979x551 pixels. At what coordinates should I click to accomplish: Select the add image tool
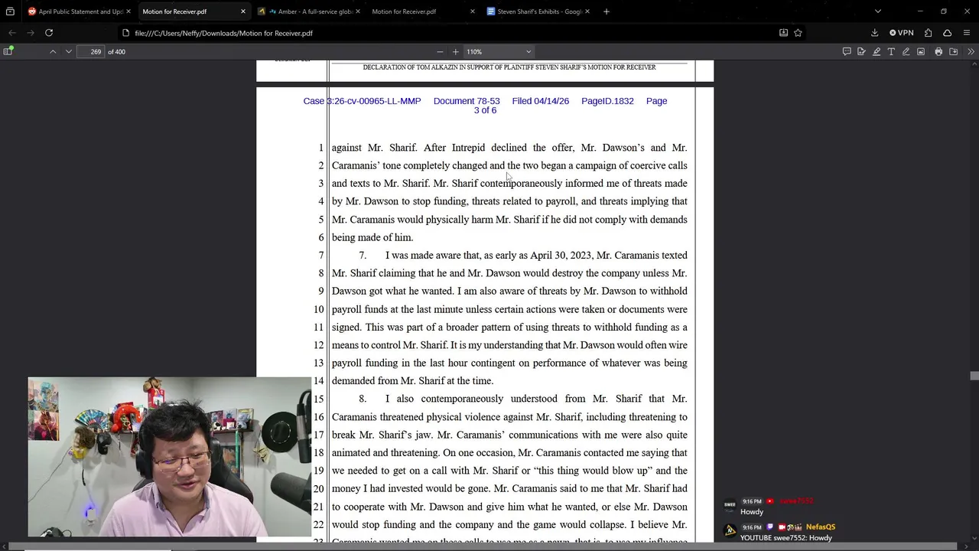921,51
